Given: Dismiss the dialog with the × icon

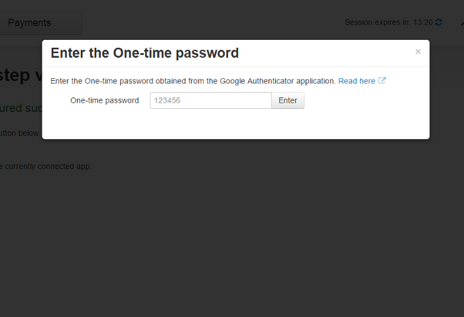Looking at the screenshot, I should 418,52.
